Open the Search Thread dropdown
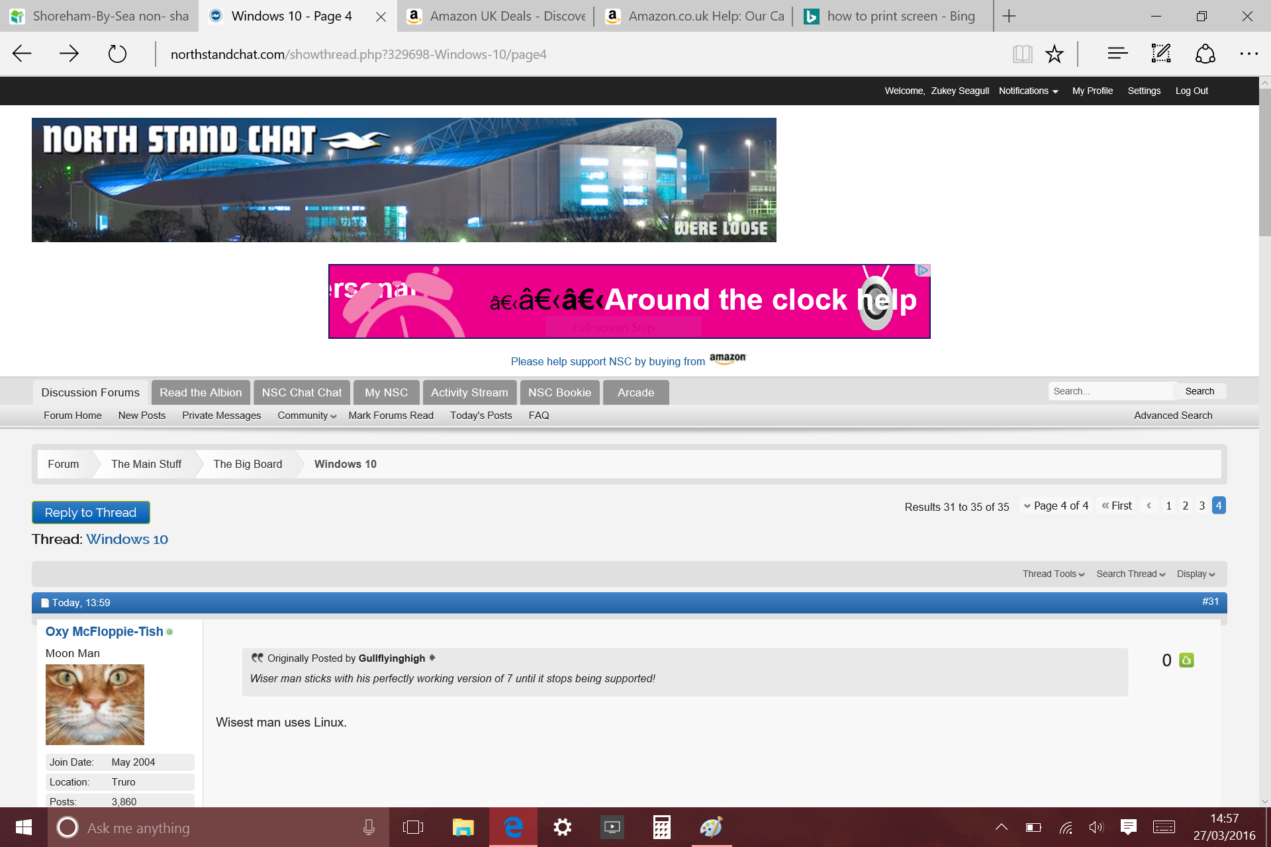The image size is (1271, 847). pos(1131,574)
